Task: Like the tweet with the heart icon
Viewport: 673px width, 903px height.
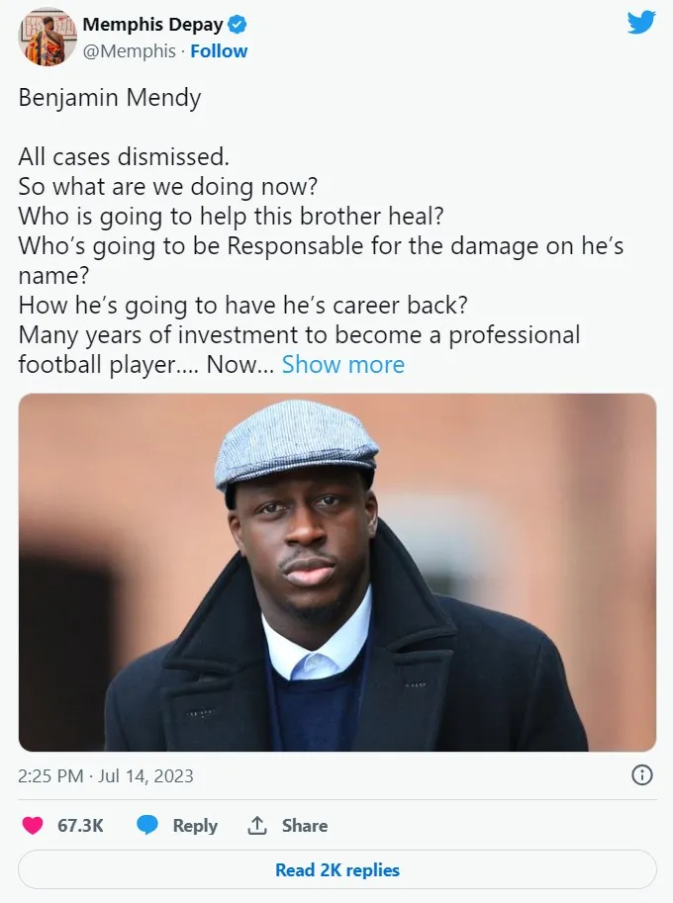Action: click(x=33, y=825)
